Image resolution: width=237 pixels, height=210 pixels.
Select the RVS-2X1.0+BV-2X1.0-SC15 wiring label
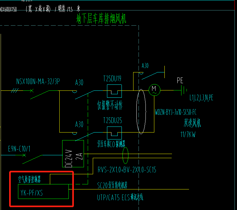127,170
